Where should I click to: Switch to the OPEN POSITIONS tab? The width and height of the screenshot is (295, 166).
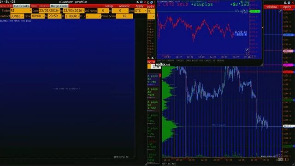click(195, 60)
